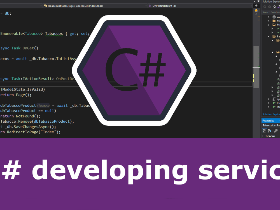
Task: Collapse the Pa… (Pages) folder
Action: point(269,37)
